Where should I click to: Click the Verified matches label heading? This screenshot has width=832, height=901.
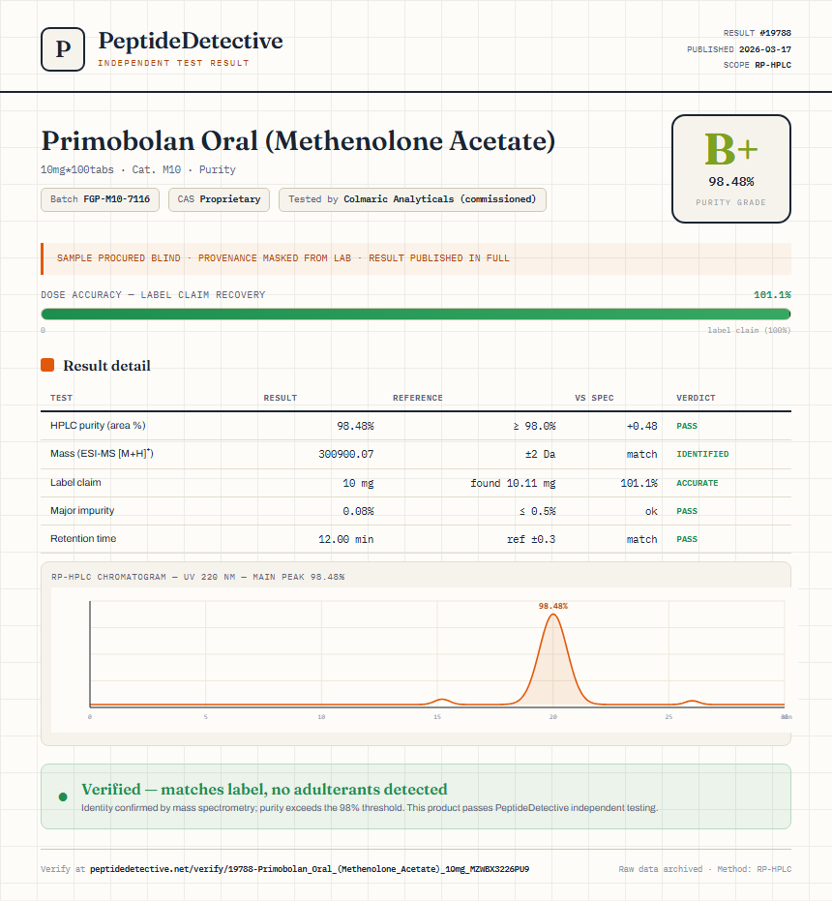tap(264, 789)
